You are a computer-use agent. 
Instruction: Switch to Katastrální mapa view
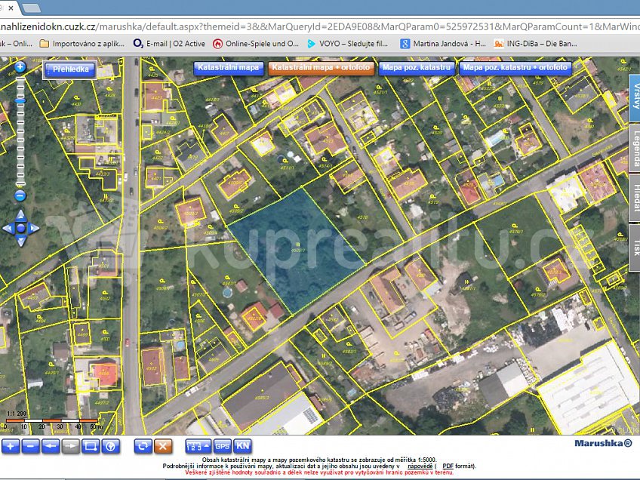[229, 68]
